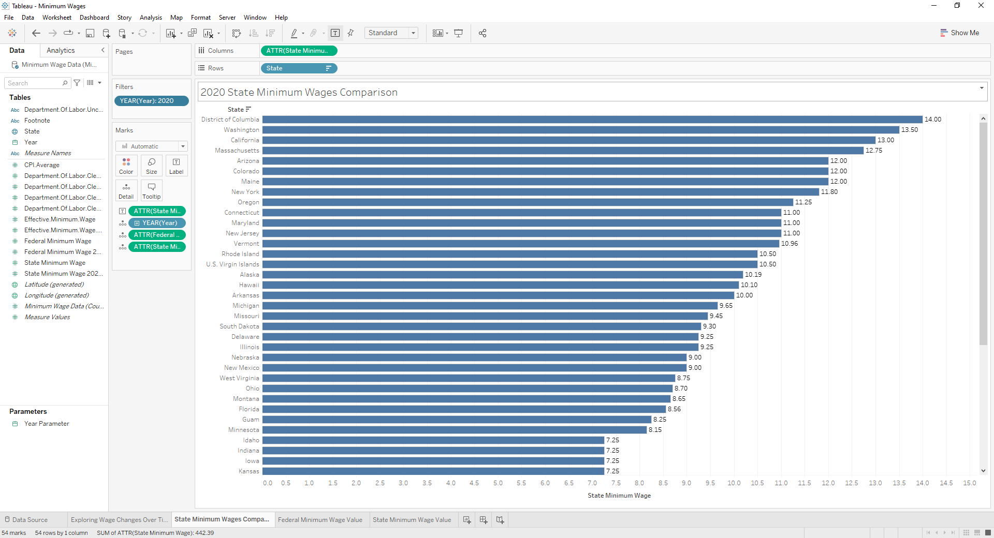Click the New Dashboard icon near sheet tabs
The width and height of the screenshot is (994, 538).
[x=483, y=520]
